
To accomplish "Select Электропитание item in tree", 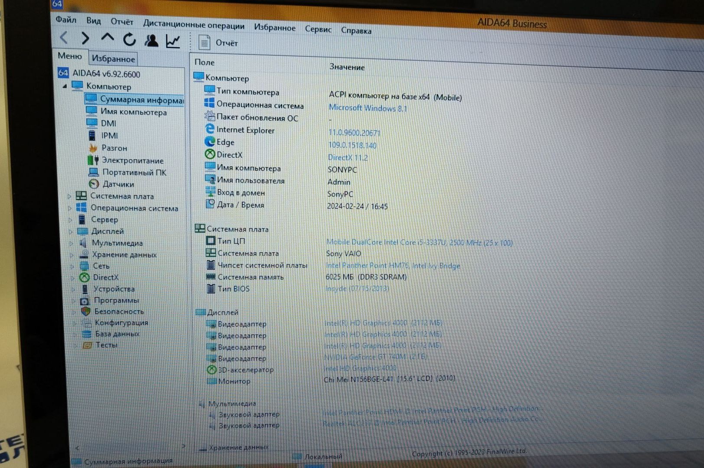I will 132,160.
